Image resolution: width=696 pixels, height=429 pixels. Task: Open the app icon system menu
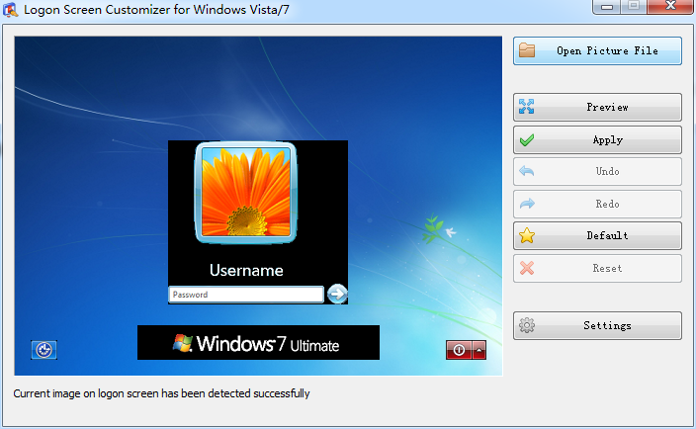[x=11, y=9]
